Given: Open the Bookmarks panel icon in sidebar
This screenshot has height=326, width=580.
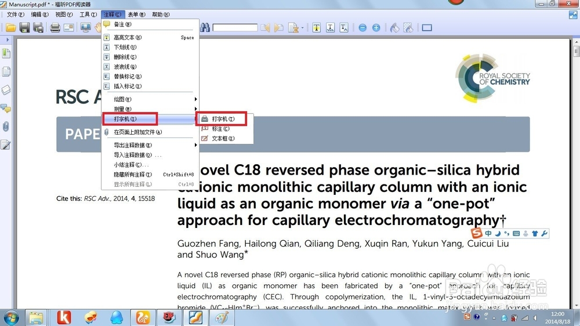Looking at the screenshot, I should 6,53.
